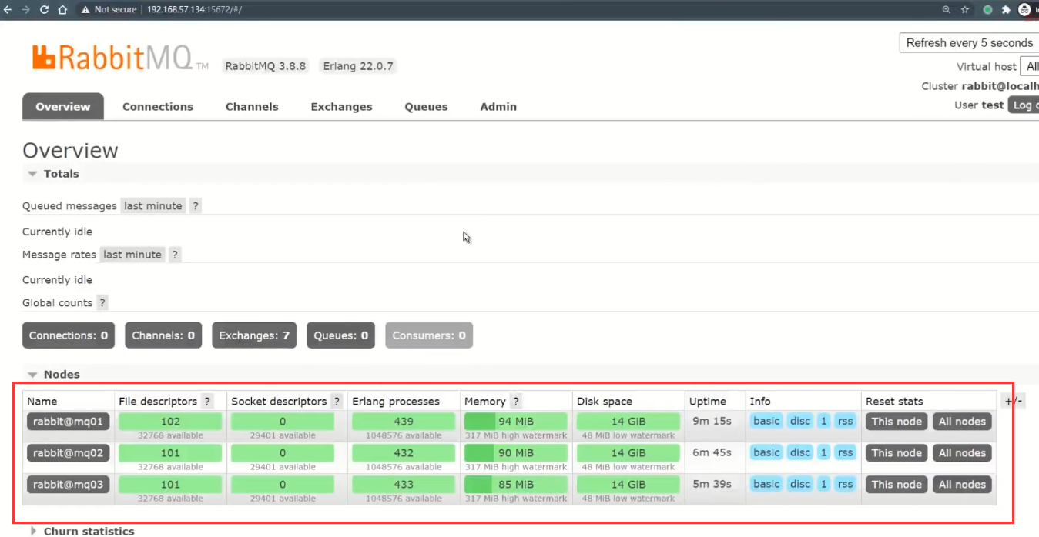This screenshot has width=1039, height=537.
Task: Switch to the Channels tab
Action: pos(252,107)
